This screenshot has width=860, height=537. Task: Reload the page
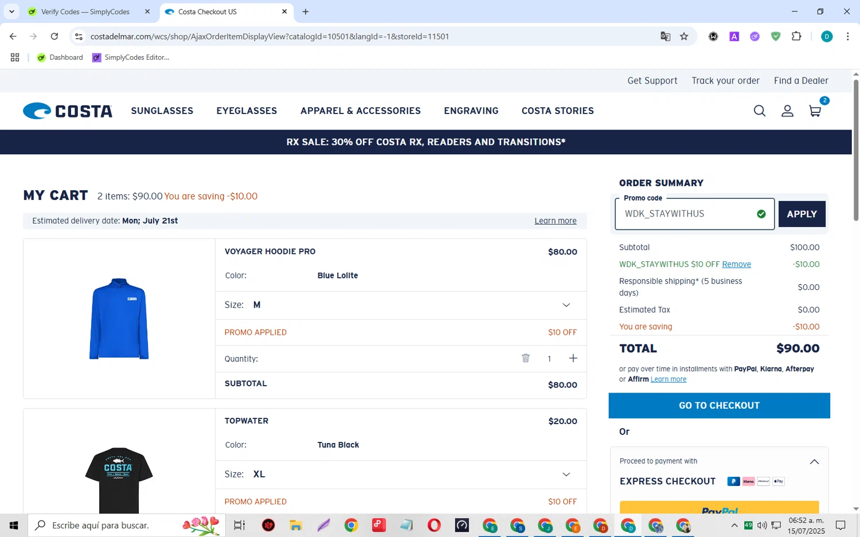coord(54,36)
